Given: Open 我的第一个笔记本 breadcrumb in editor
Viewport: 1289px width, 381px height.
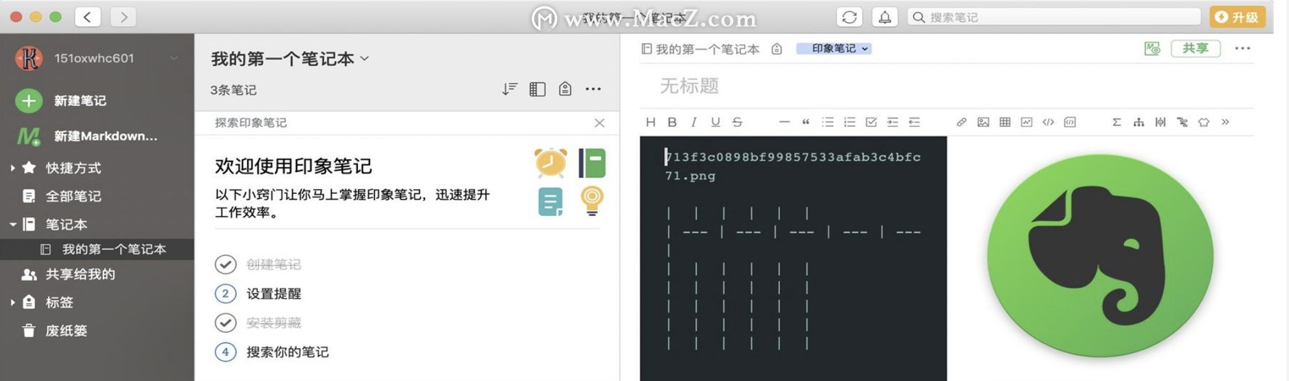Looking at the screenshot, I should (700, 49).
